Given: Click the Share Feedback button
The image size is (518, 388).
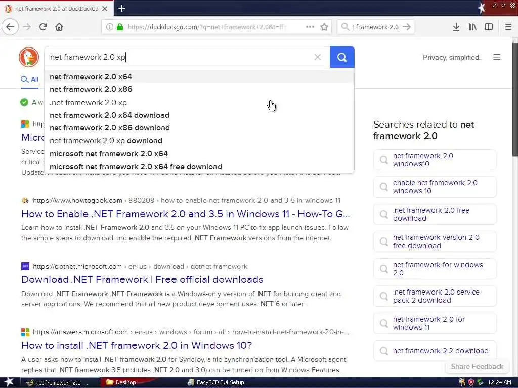Looking at the screenshot, I should [x=477, y=367].
